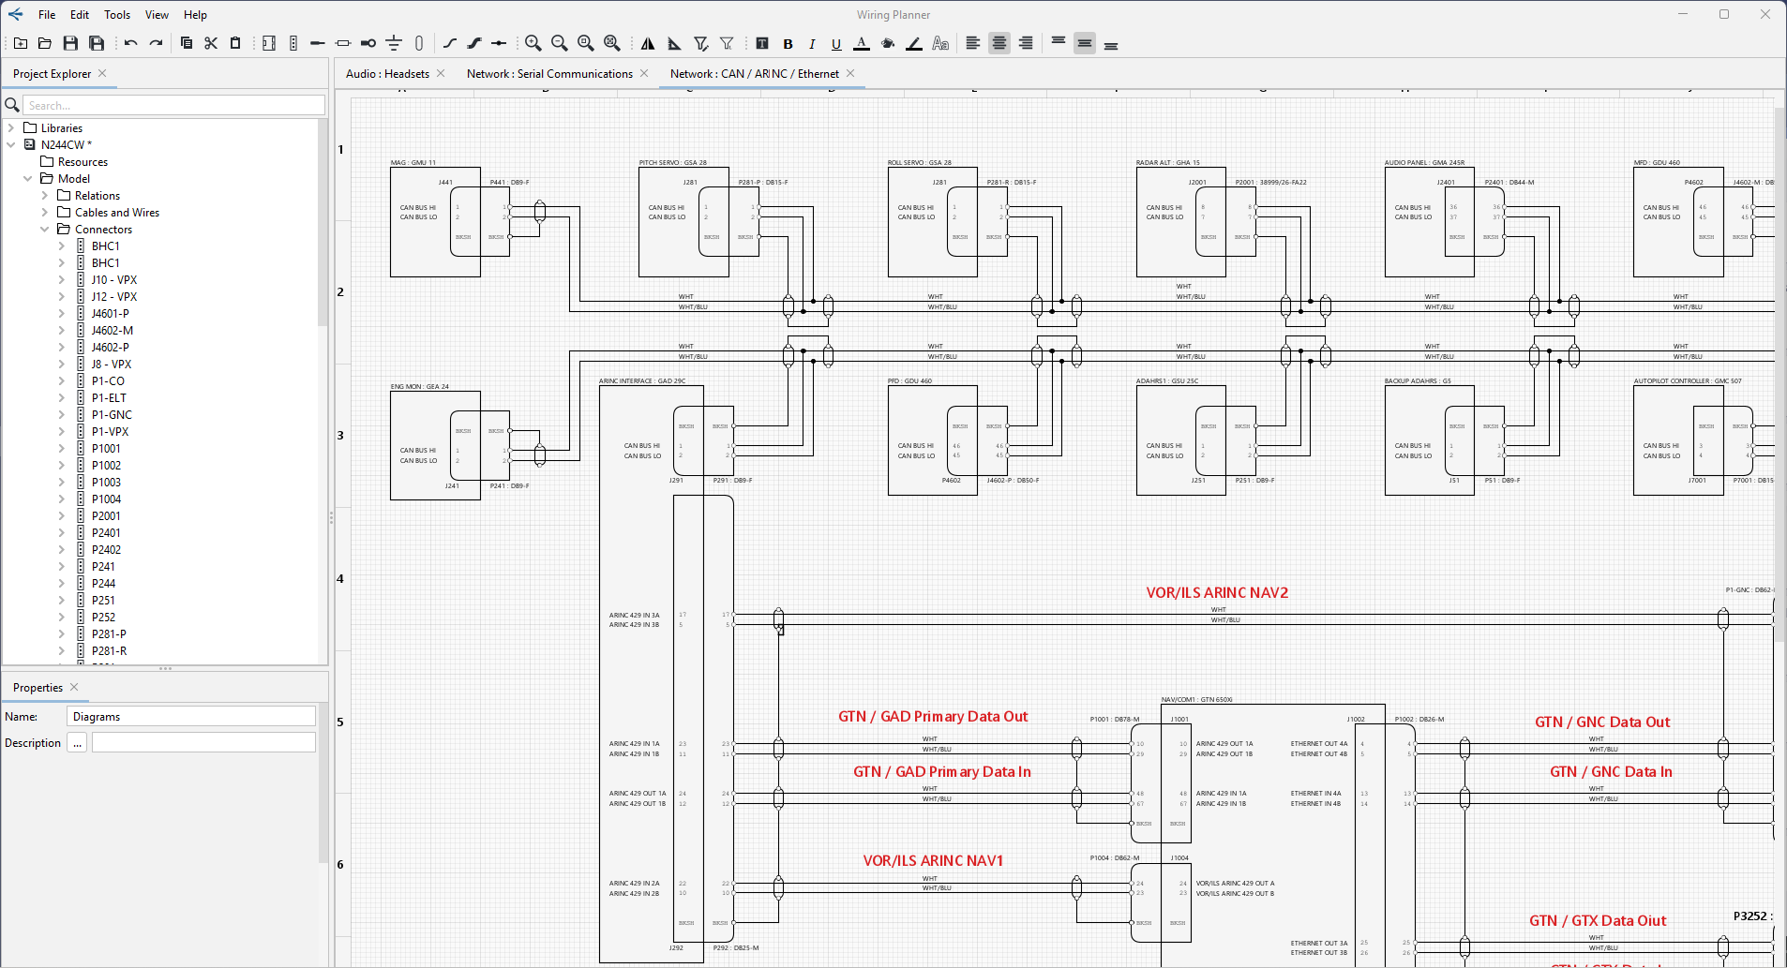This screenshot has height=968, width=1787.
Task: Select the shield tool in toolbar
Action: tap(419, 43)
